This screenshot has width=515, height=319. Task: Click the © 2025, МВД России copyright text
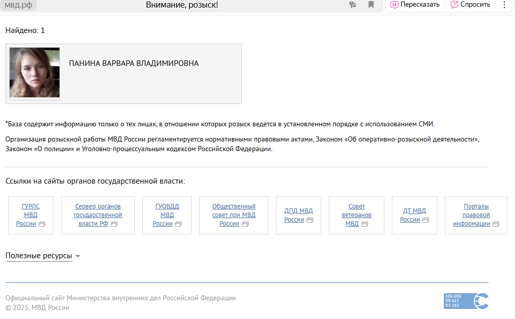[38, 307]
